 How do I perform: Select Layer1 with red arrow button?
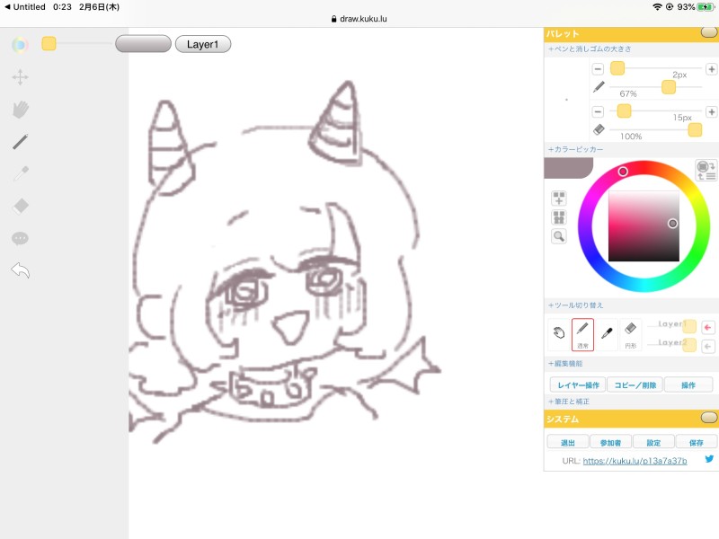[707, 327]
